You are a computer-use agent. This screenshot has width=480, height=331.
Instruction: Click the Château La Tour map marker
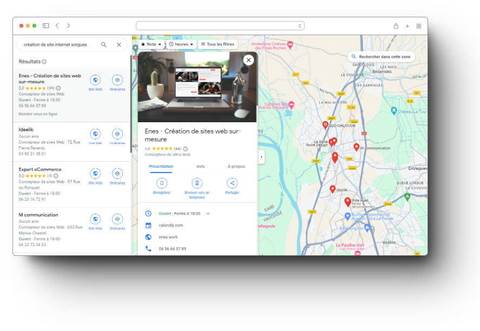(394, 111)
